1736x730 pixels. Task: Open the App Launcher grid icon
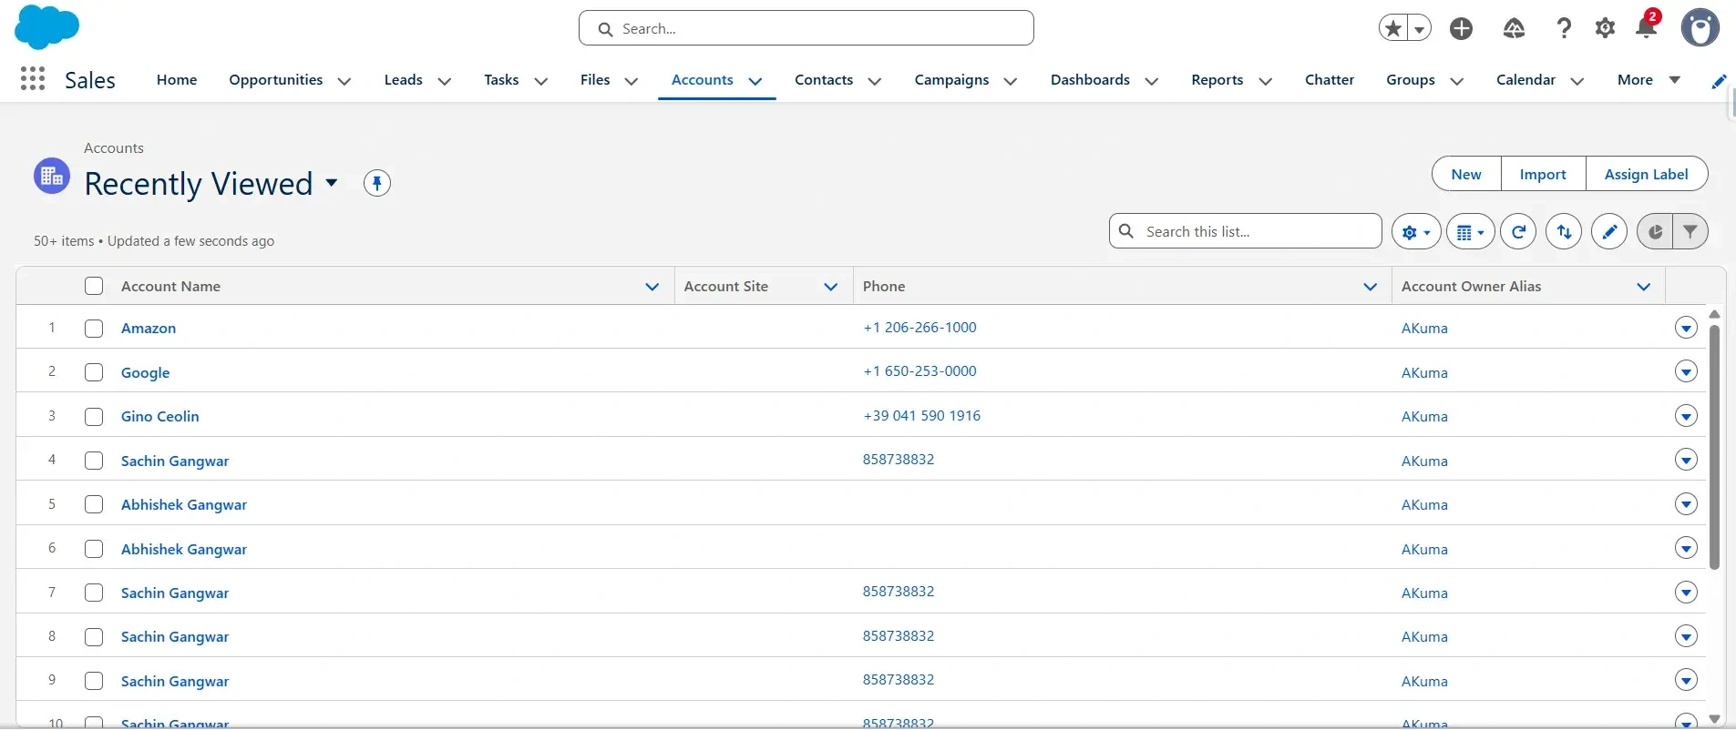(x=33, y=79)
